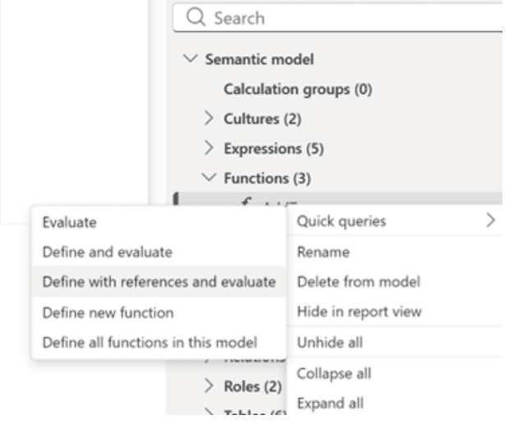Expand the Expressions (5) node
The width and height of the screenshot is (514, 429).
tap(209, 149)
